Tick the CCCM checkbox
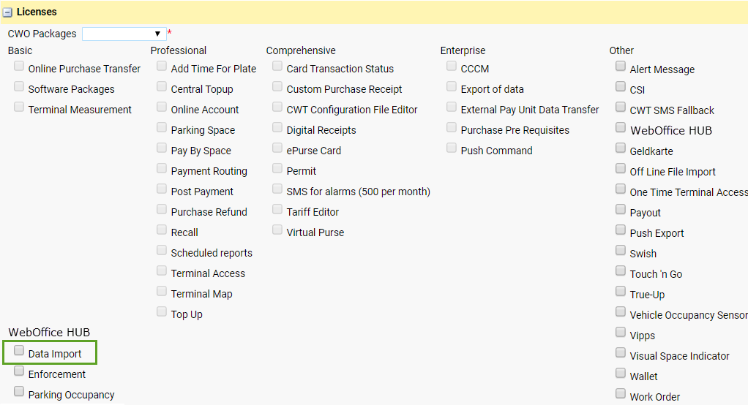Viewport: 748px width, 405px height. 452,66
